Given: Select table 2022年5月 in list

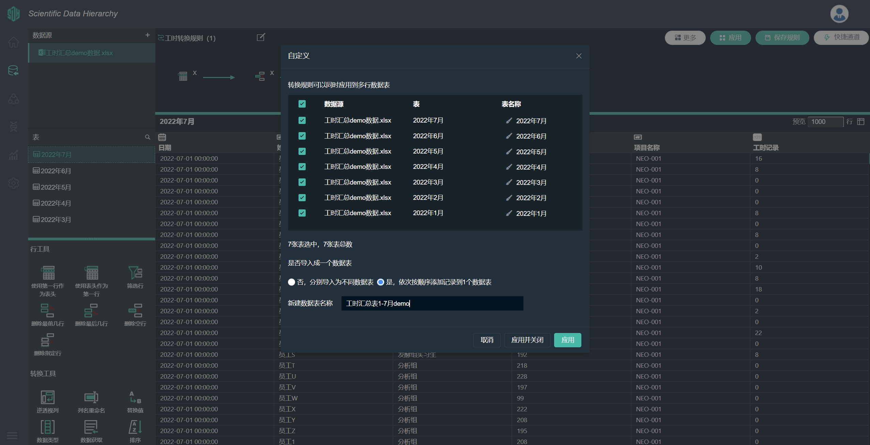Looking at the screenshot, I should click(x=91, y=187).
